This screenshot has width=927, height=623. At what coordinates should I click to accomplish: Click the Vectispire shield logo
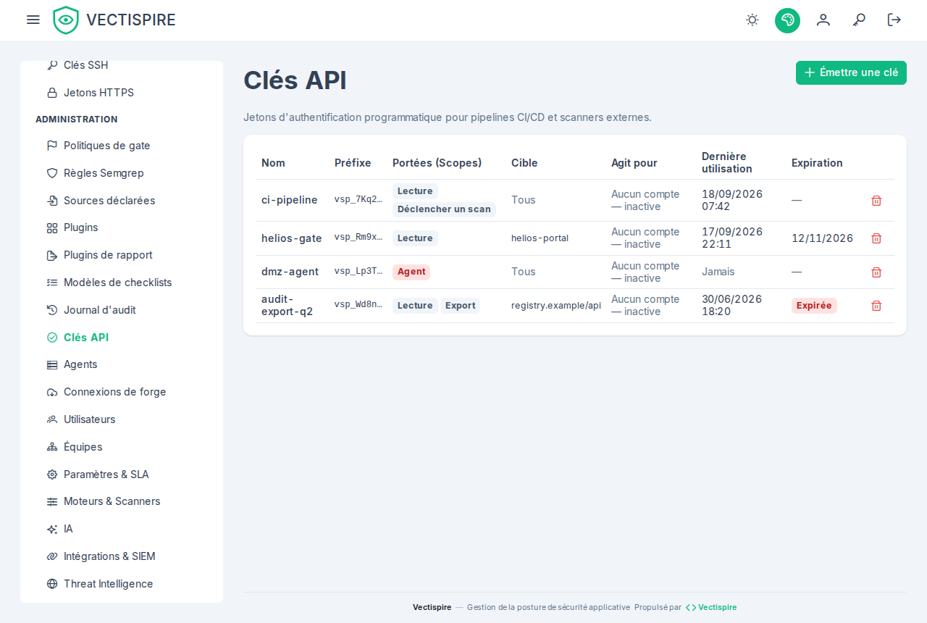coord(66,20)
